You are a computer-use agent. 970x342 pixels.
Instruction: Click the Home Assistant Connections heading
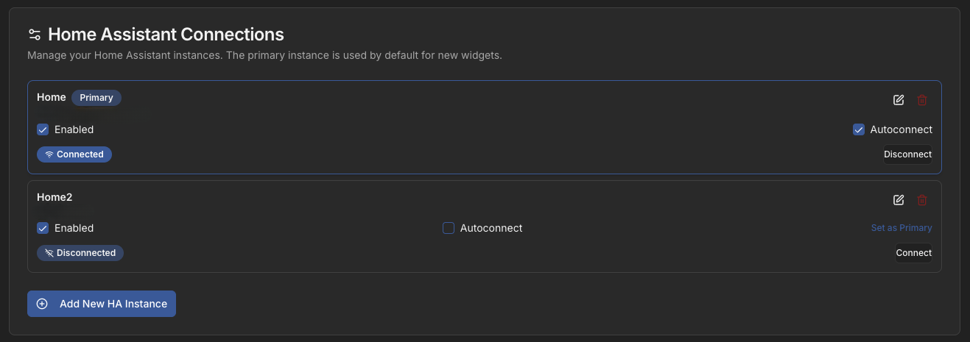pyautogui.click(x=166, y=35)
